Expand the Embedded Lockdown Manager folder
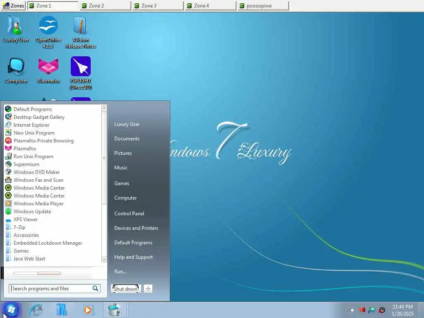Viewport: 424px width, 318px height. tap(48, 243)
